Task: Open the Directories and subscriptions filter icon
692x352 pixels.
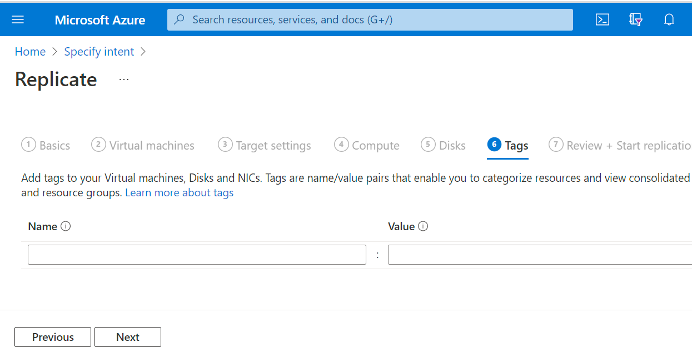Action: coord(636,19)
